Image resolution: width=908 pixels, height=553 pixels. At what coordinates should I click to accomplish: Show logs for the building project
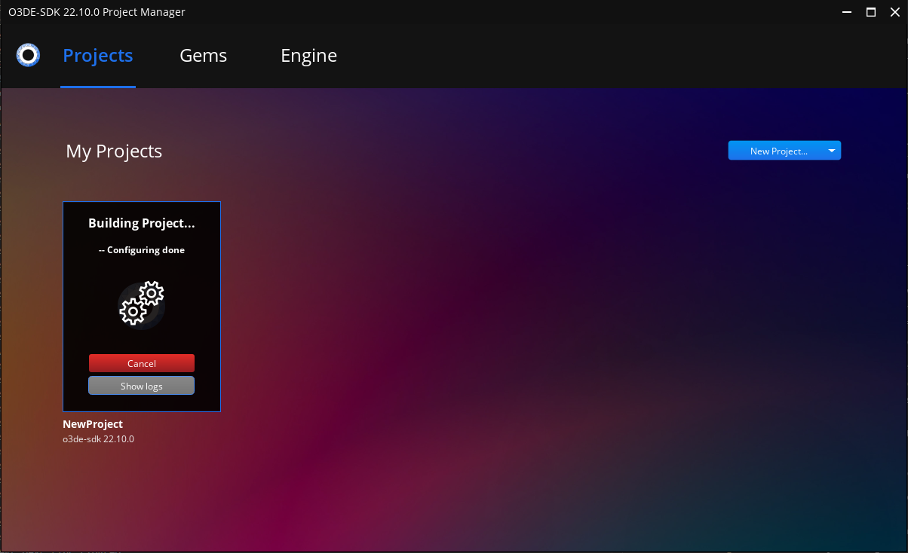pyautogui.click(x=142, y=386)
